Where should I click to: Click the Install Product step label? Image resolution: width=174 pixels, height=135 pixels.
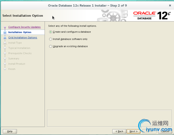coord(17,64)
